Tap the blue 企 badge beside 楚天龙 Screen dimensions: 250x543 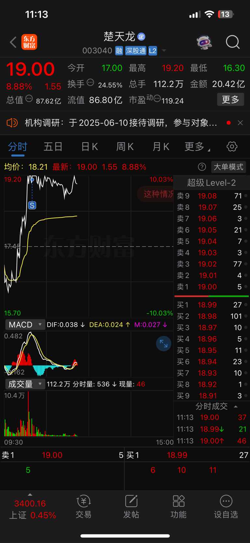pos(141,37)
